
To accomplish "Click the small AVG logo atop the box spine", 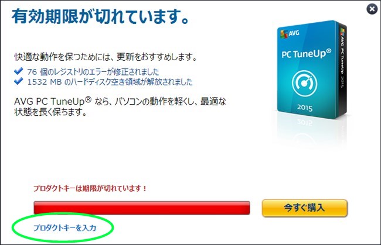I will [x=342, y=32].
